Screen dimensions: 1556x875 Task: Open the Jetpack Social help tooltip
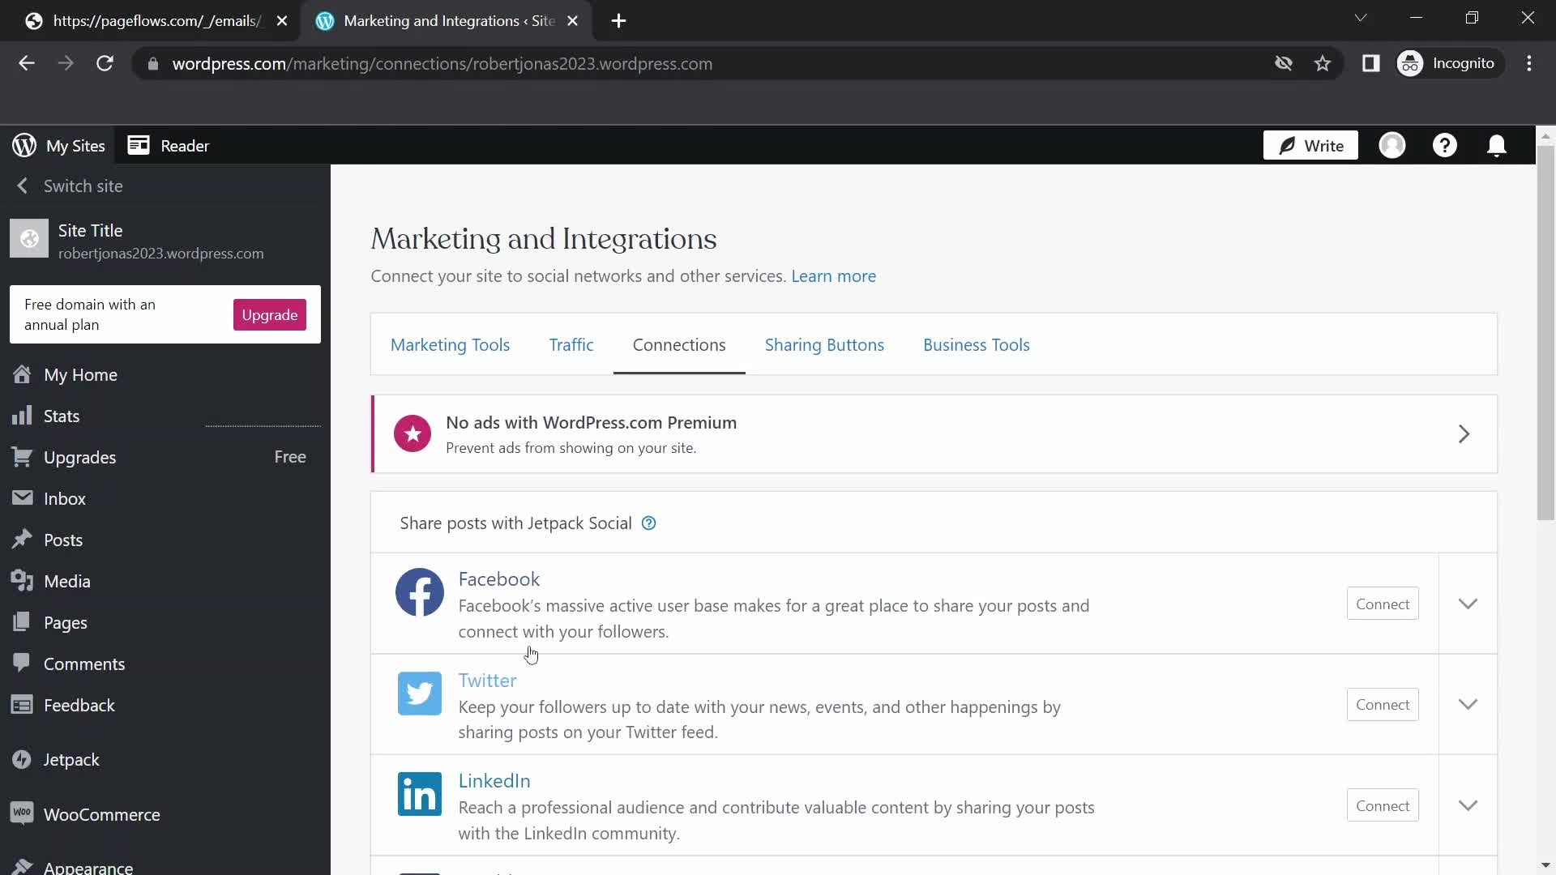click(648, 523)
